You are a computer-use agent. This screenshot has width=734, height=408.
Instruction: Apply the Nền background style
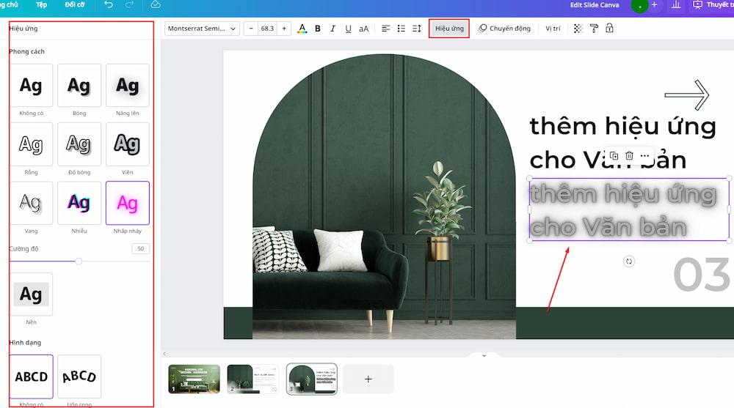(32, 294)
